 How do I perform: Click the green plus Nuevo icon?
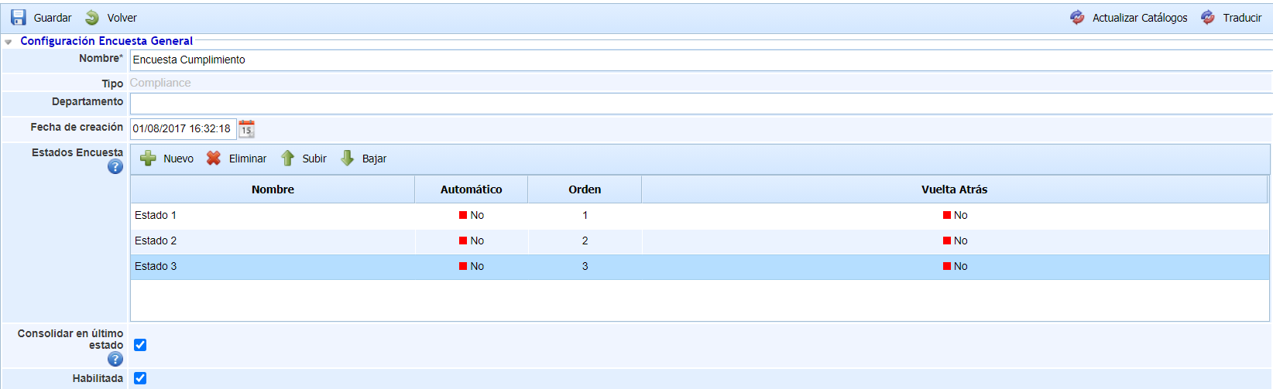pos(148,159)
